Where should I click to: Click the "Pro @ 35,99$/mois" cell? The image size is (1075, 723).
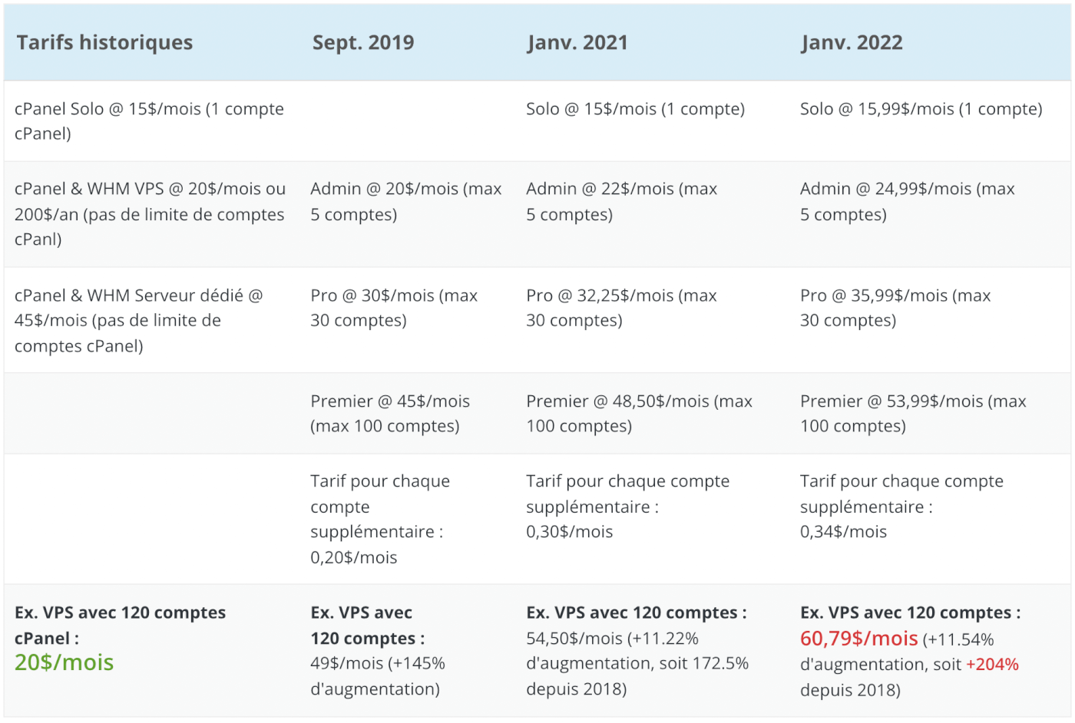pyautogui.click(x=895, y=308)
